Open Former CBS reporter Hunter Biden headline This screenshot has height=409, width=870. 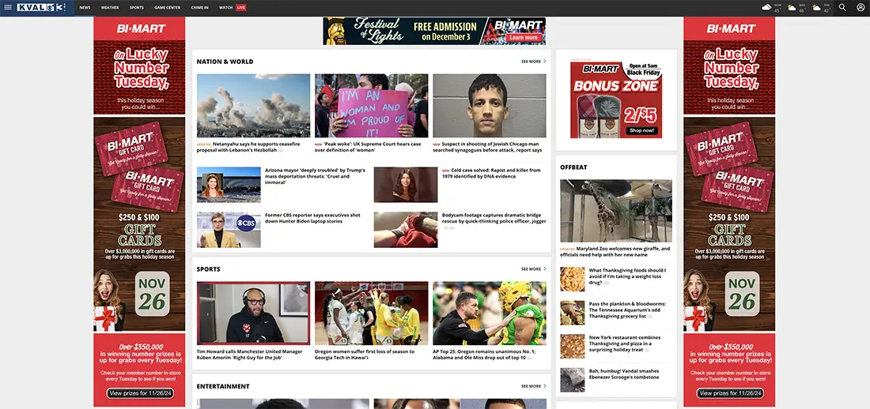coord(312,219)
